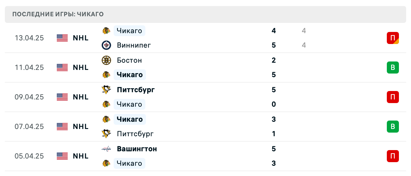Click green win badge for 07.04.25 game

393,127
